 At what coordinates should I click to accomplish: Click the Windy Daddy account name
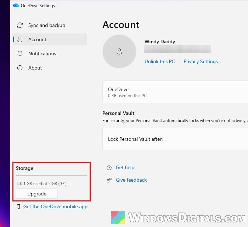160,41
